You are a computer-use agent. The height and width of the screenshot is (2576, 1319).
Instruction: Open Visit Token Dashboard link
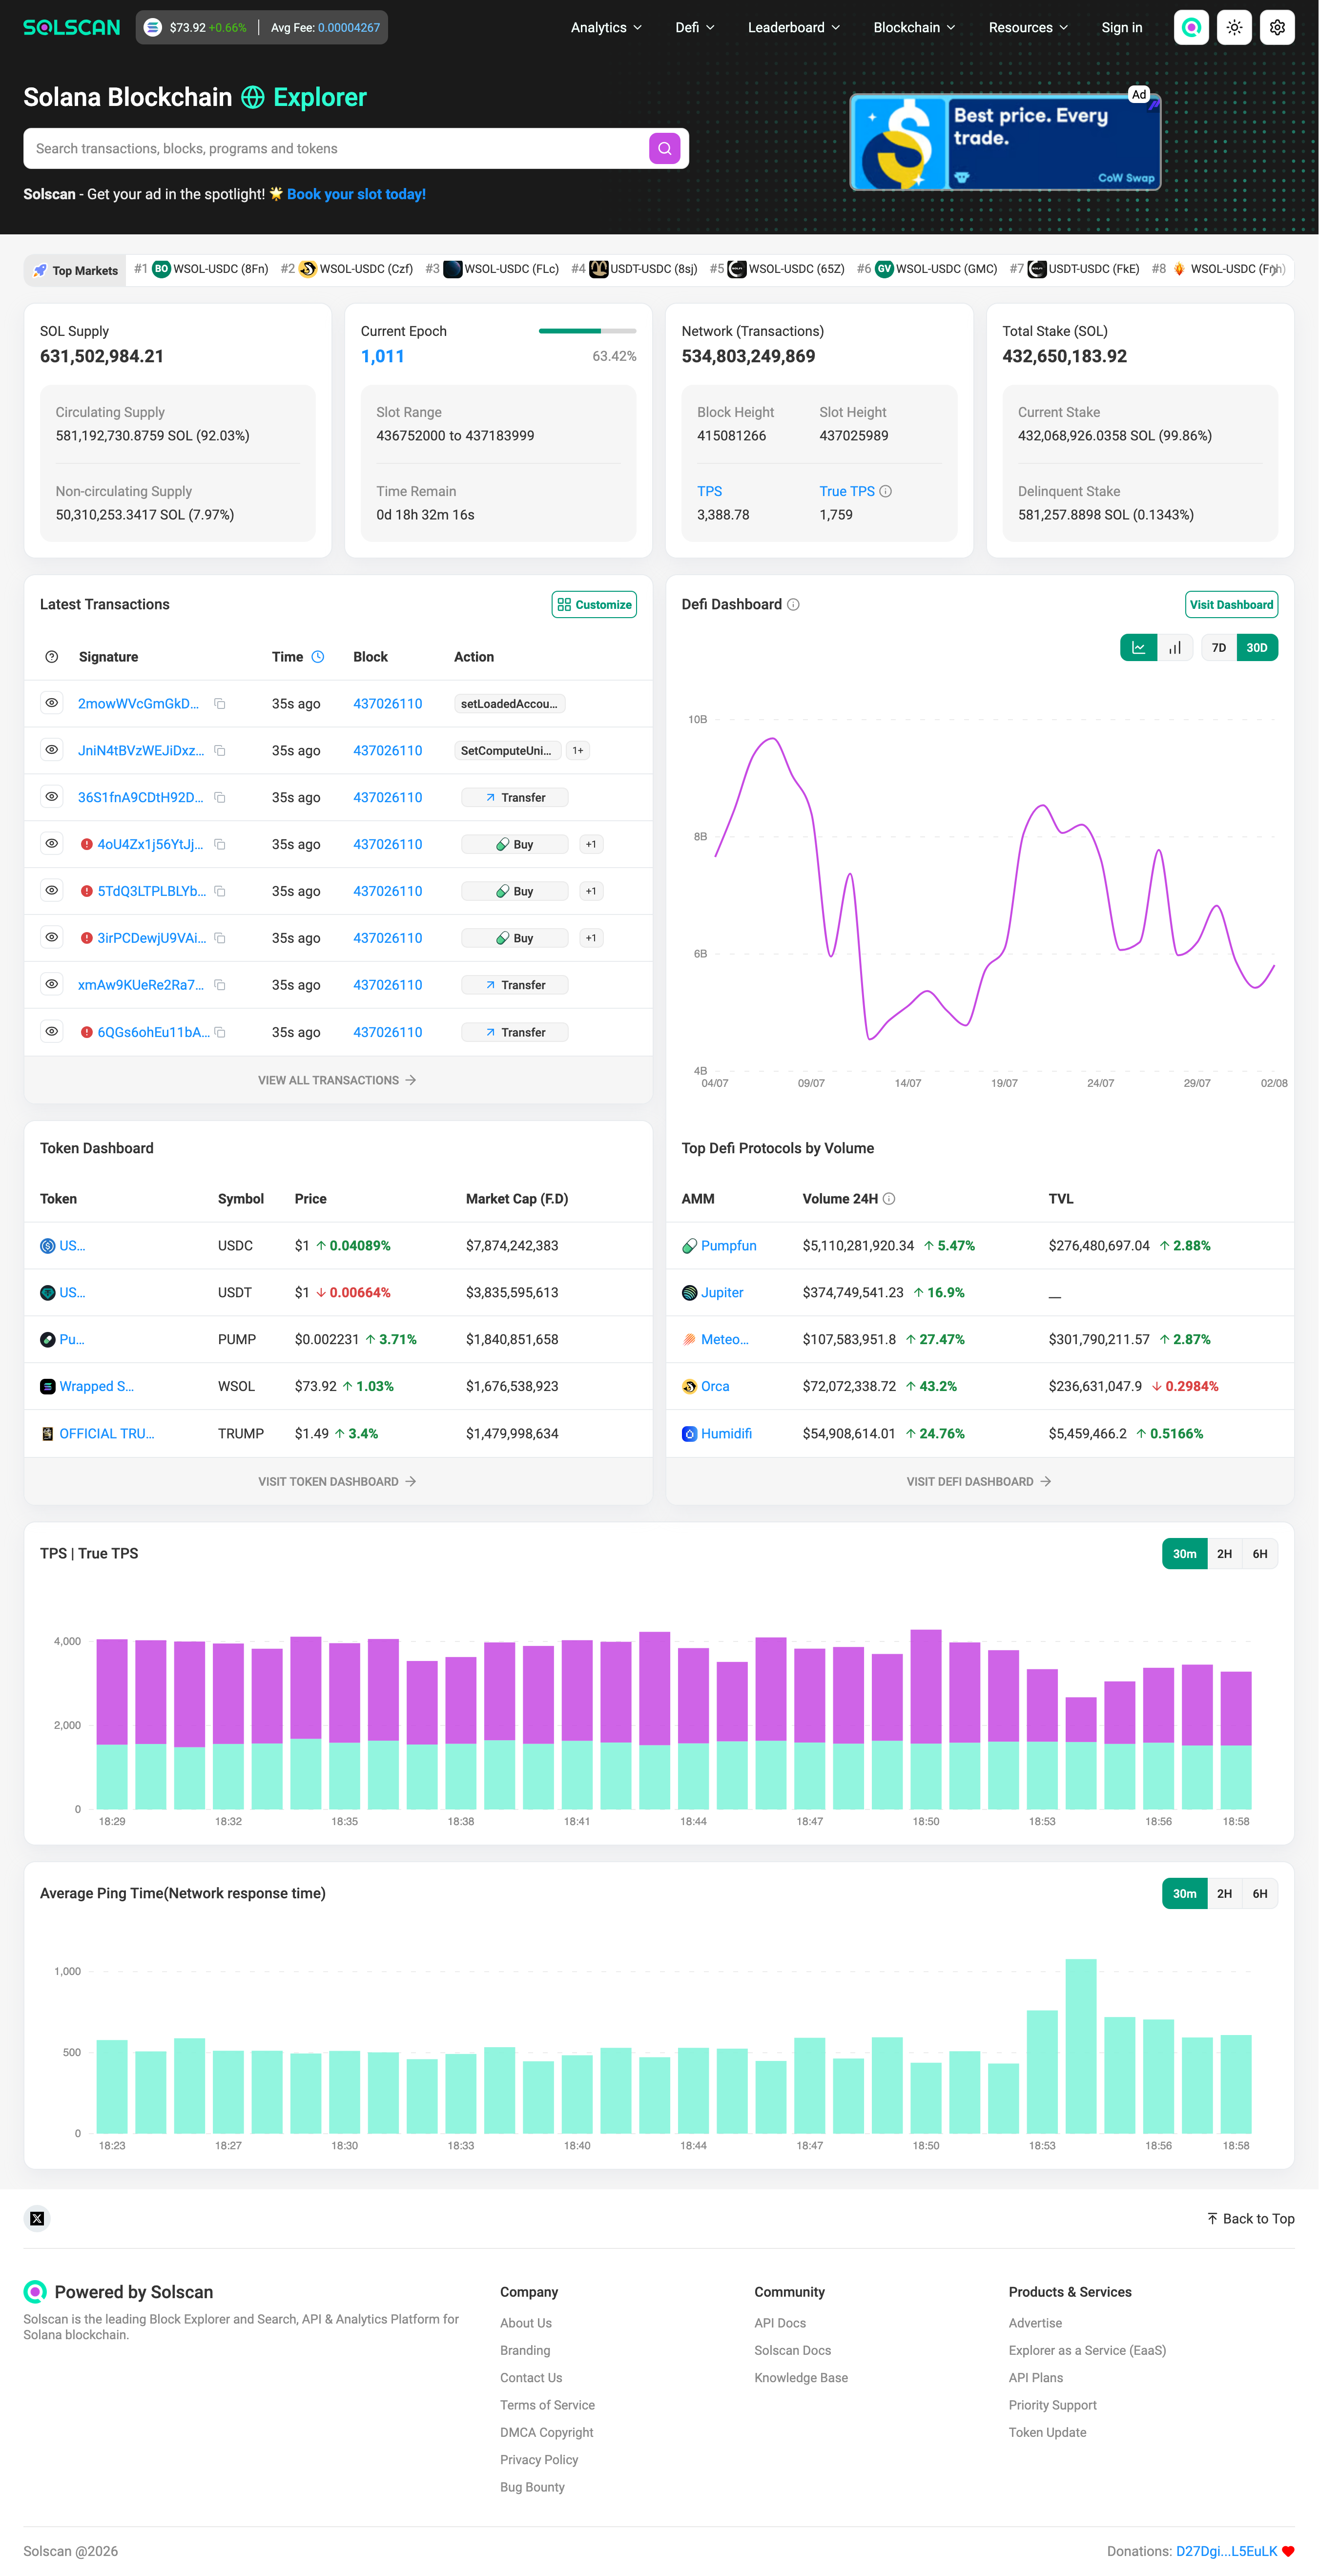[337, 1482]
